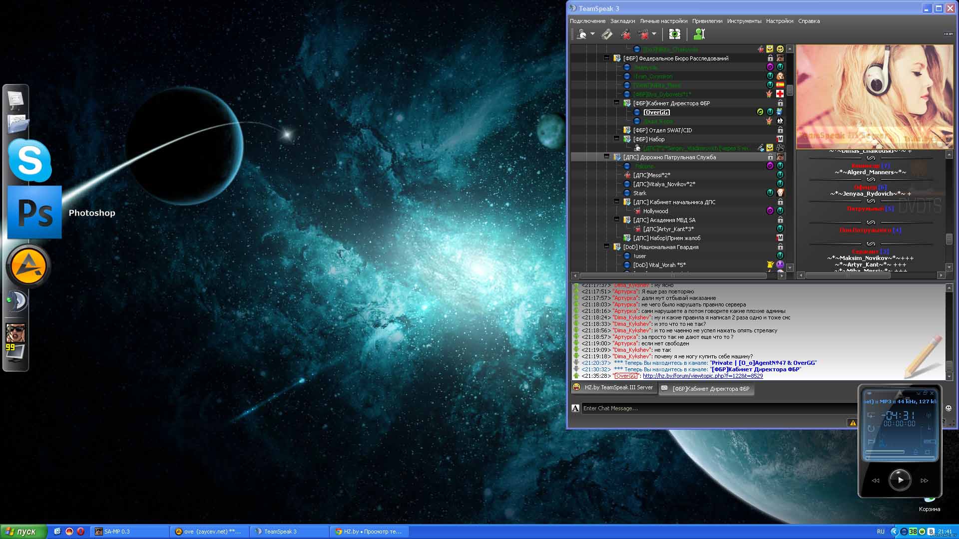Collapse the [ФБР]Кабинет Директора ФБР channel
Screen dimensions: 959x539
(616, 103)
